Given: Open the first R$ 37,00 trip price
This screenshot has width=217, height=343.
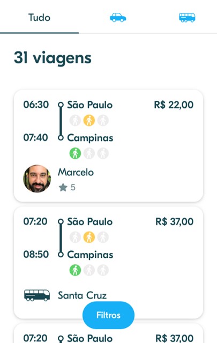Looking at the screenshot, I should 174,221.
